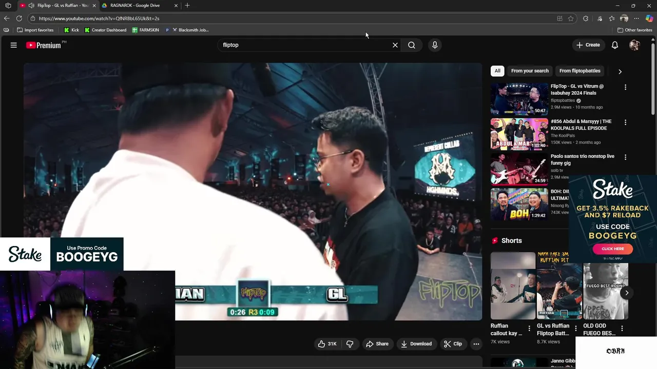Open Paolo santos trio nonstop live title
Image resolution: width=657 pixels, height=369 pixels.
(582, 159)
